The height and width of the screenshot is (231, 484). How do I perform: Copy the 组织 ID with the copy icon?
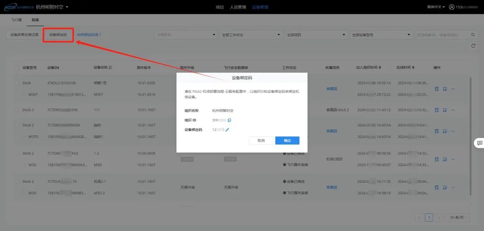coord(229,120)
